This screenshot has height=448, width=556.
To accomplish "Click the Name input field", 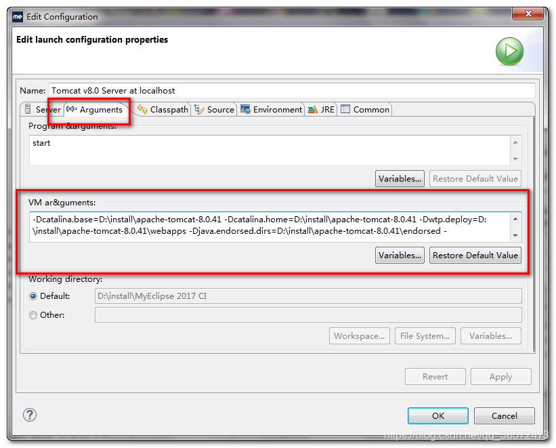I will [291, 91].
